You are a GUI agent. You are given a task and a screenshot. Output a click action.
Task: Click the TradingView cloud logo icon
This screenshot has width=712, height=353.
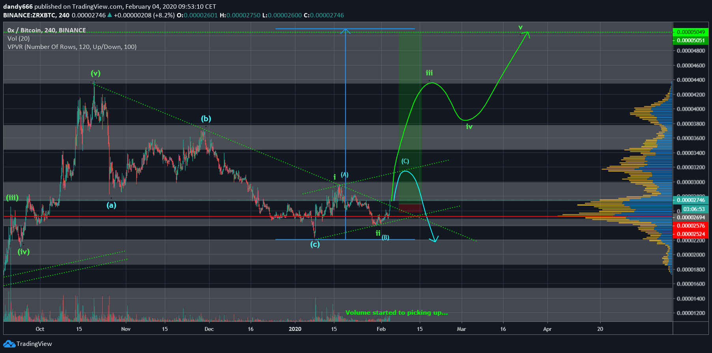coord(9,344)
